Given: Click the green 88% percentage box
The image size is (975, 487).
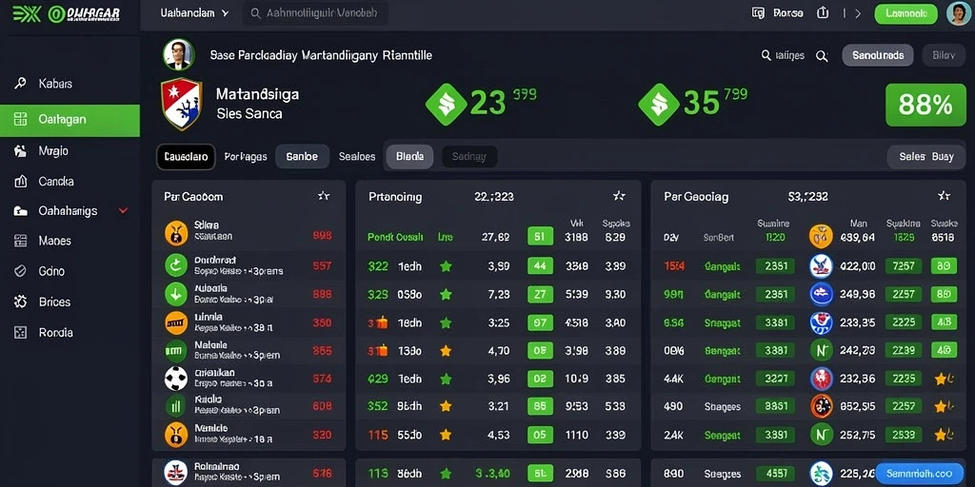Looking at the screenshot, I should (x=925, y=105).
